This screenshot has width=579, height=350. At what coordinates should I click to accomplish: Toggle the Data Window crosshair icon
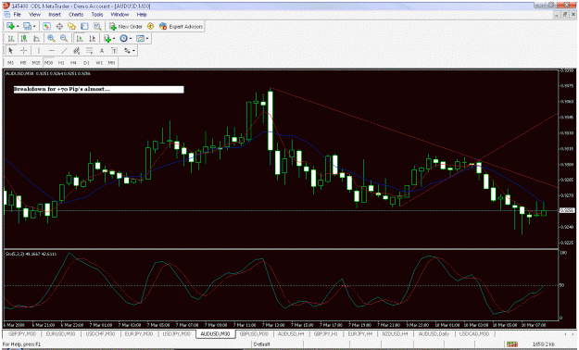(x=59, y=26)
